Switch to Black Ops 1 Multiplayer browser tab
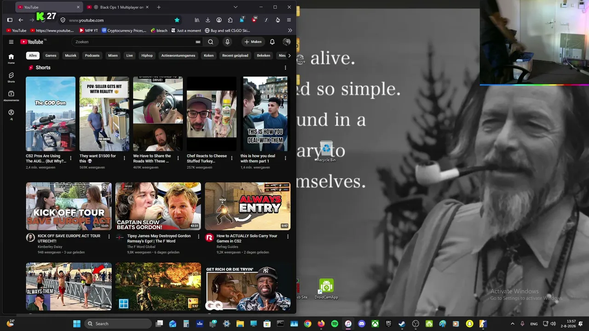Image resolution: width=589 pixels, height=331 pixels. tap(119, 7)
